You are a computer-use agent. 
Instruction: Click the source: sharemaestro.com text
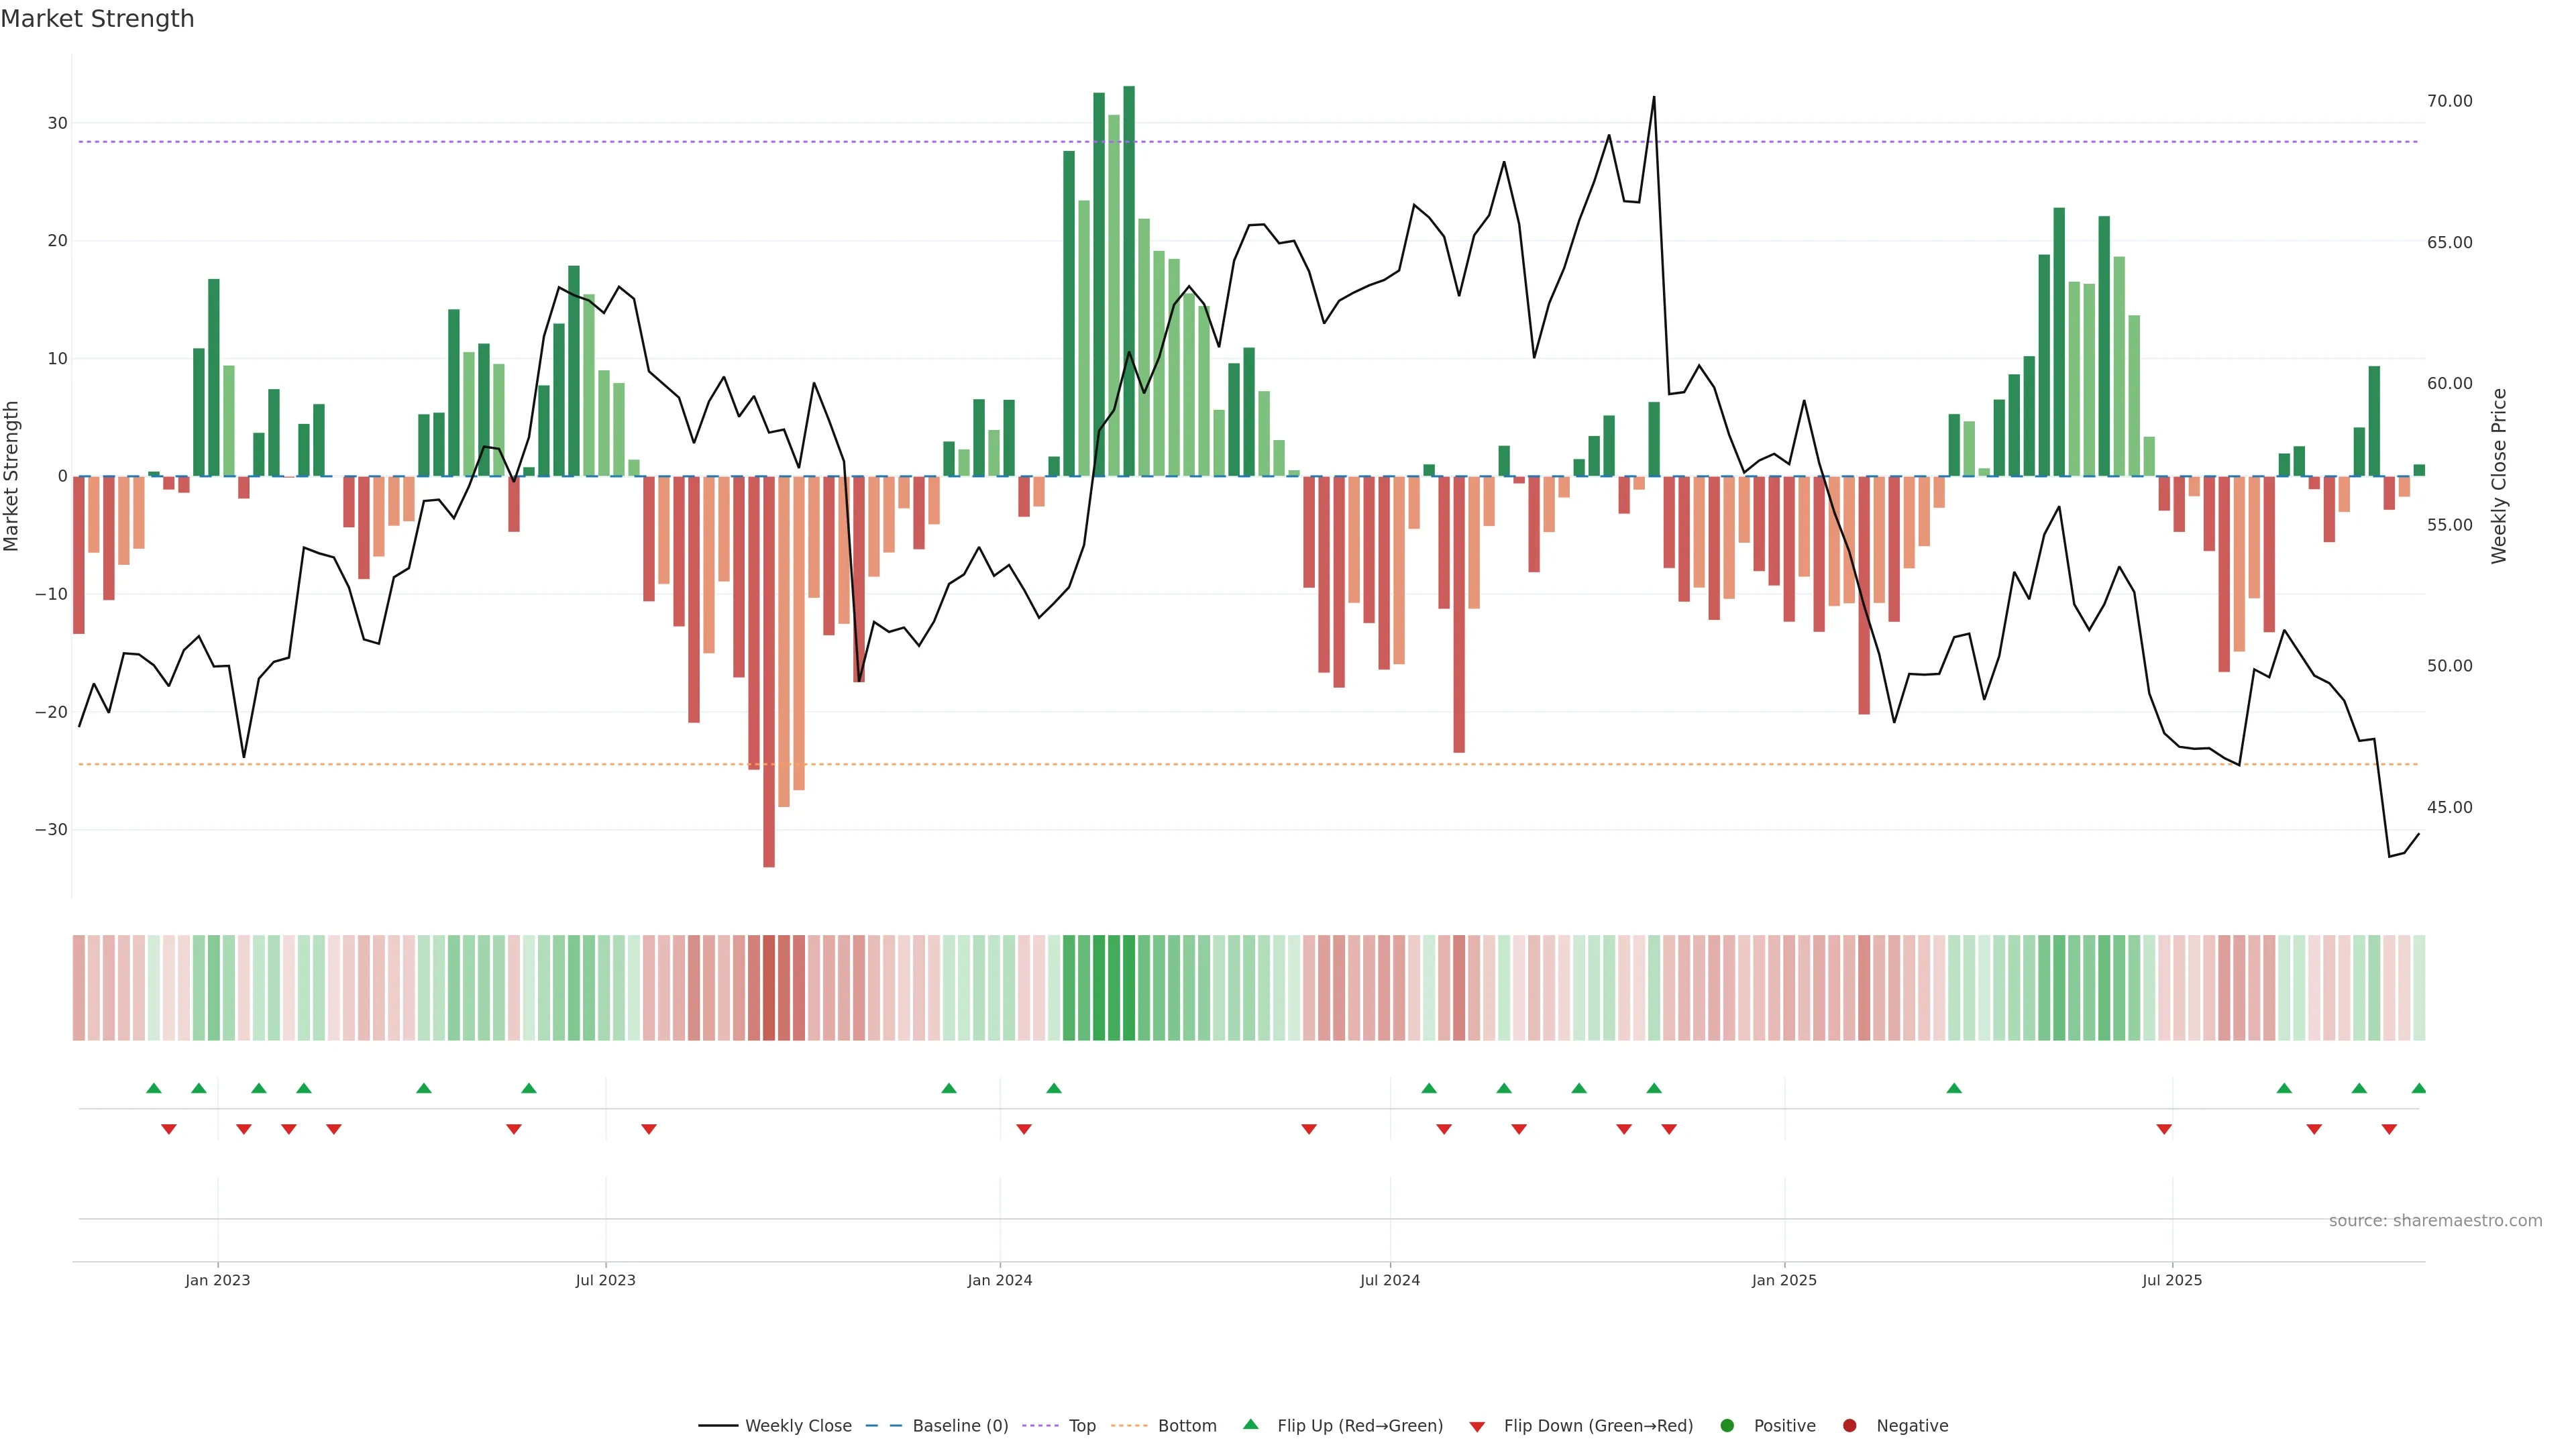point(2435,1220)
